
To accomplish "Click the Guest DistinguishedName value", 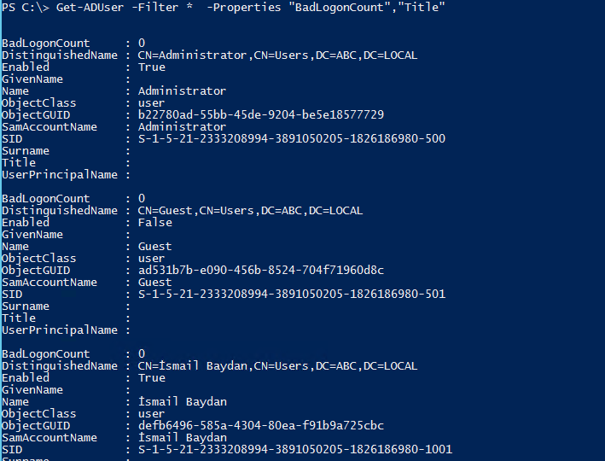I will click(x=250, y=210).
